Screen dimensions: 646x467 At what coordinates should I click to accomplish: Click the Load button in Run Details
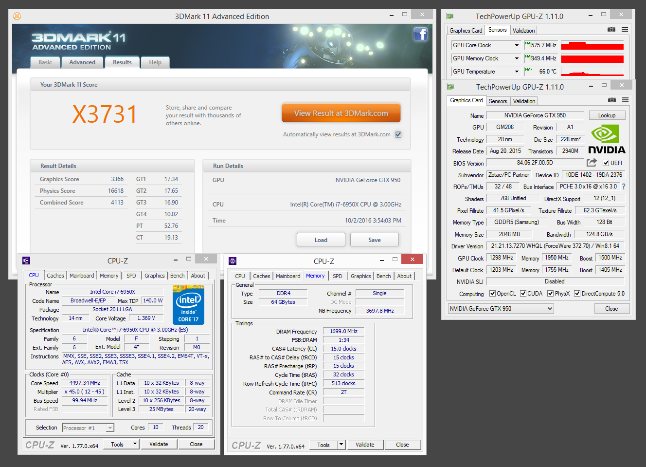[321, 240]
